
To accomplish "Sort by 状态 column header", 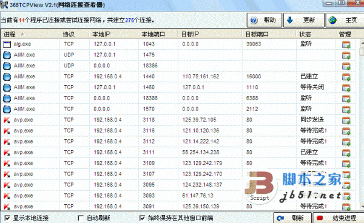I will tap(316, 35).
